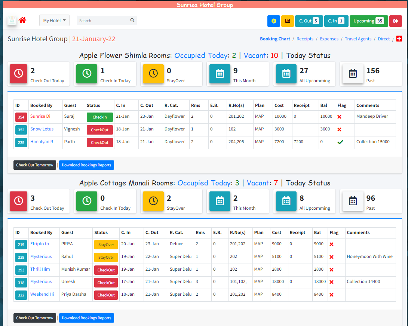Click the search magnifier icon

pyautogui.click(x=132, y=20)
